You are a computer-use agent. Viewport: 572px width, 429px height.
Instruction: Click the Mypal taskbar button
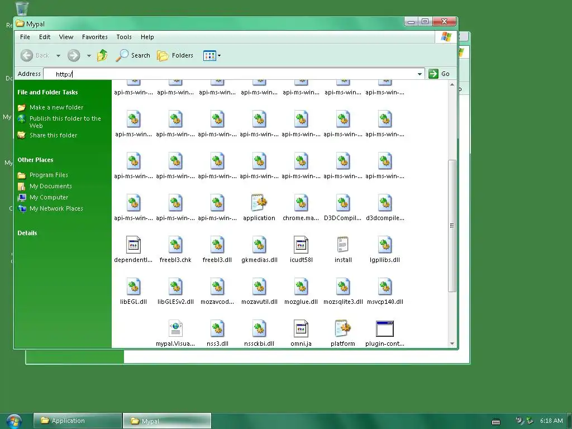(x=167, y=421)
